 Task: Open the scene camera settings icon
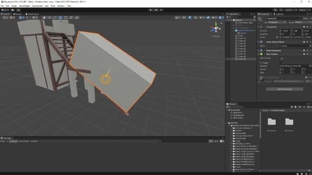(214, 17)
